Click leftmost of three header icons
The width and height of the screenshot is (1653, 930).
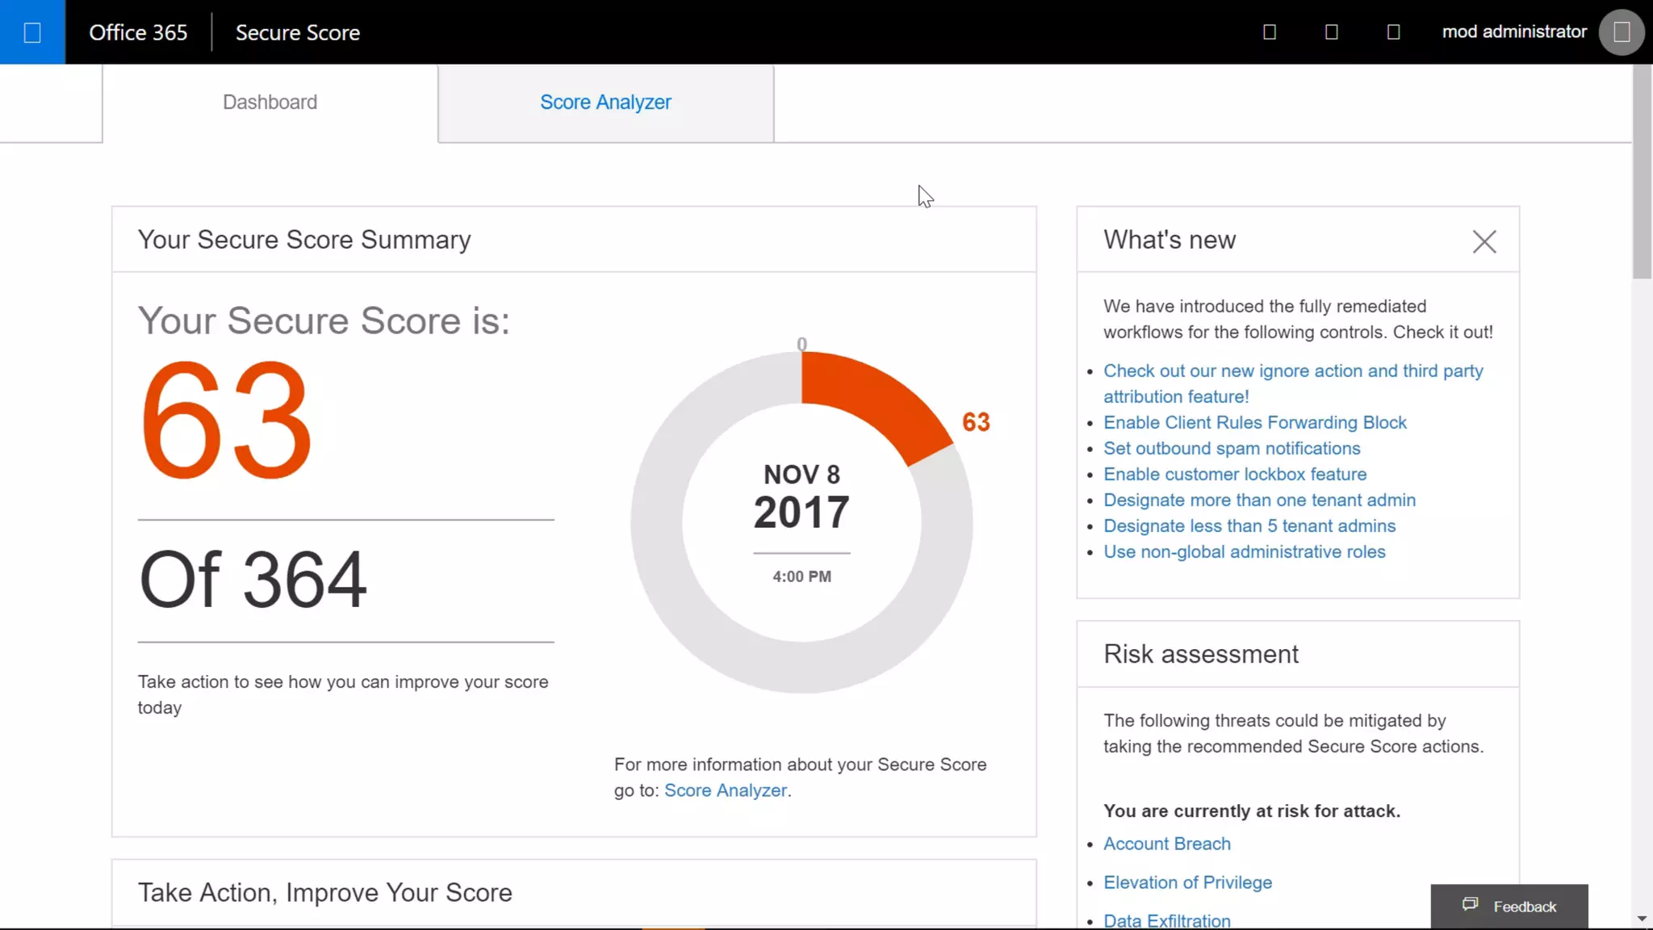(x=1270, y=32)
